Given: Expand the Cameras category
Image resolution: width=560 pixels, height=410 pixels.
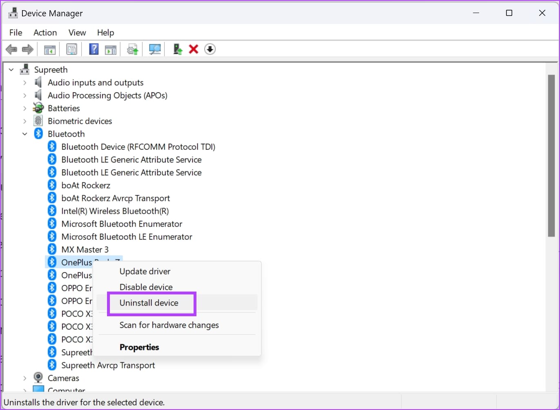Looking at the screenshot, I should click(x=25, y=378).
